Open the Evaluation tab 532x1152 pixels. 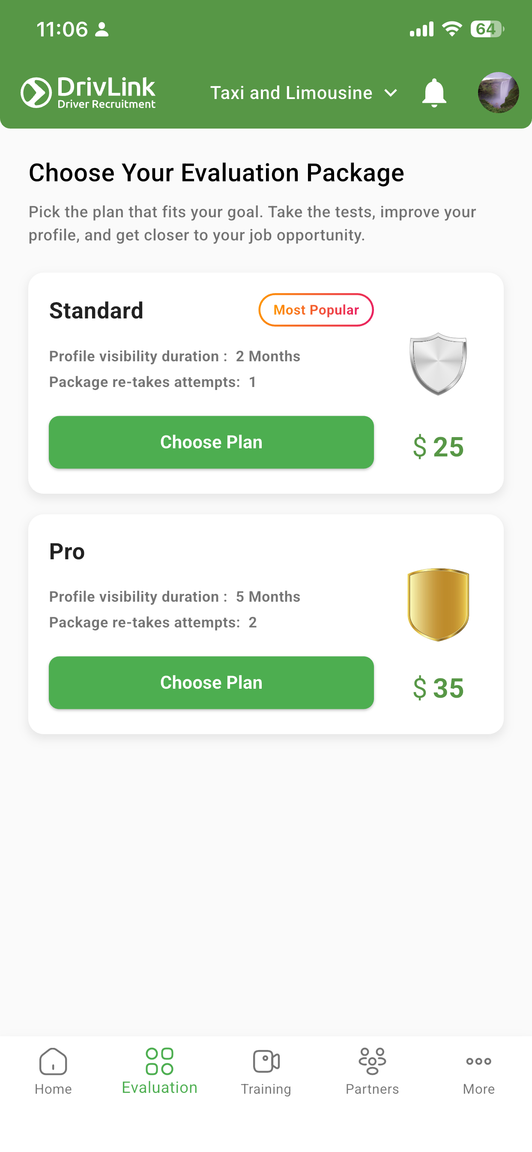click(160, 1071)
